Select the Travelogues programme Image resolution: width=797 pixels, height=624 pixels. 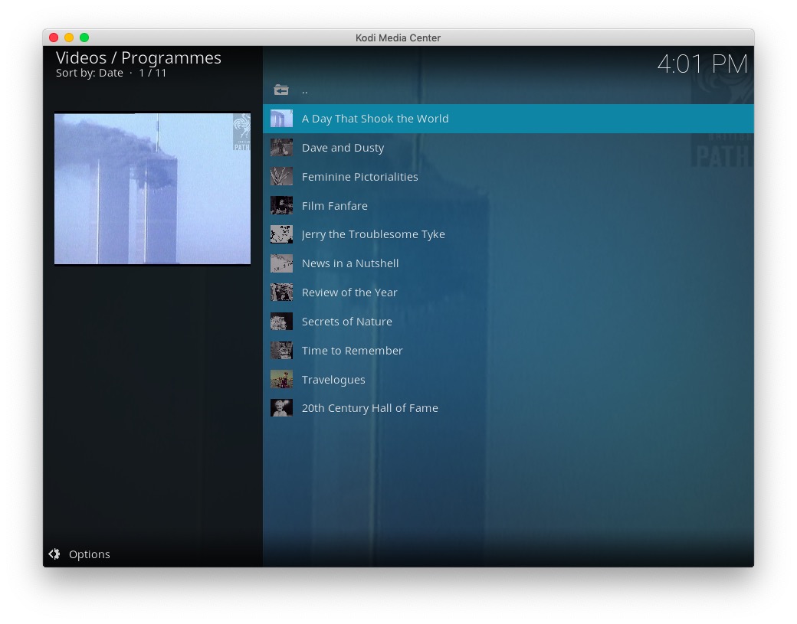(333, 380)
